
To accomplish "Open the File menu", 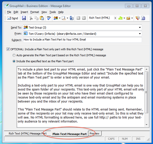I will [x=9, y=12].
